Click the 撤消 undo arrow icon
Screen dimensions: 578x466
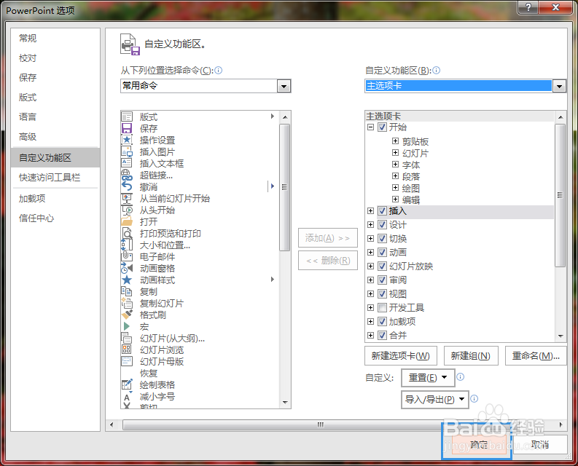(127, 187)
